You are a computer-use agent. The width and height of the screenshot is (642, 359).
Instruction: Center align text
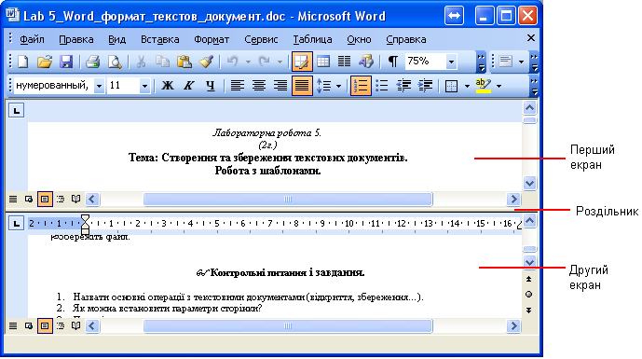[x=259, y=86]
